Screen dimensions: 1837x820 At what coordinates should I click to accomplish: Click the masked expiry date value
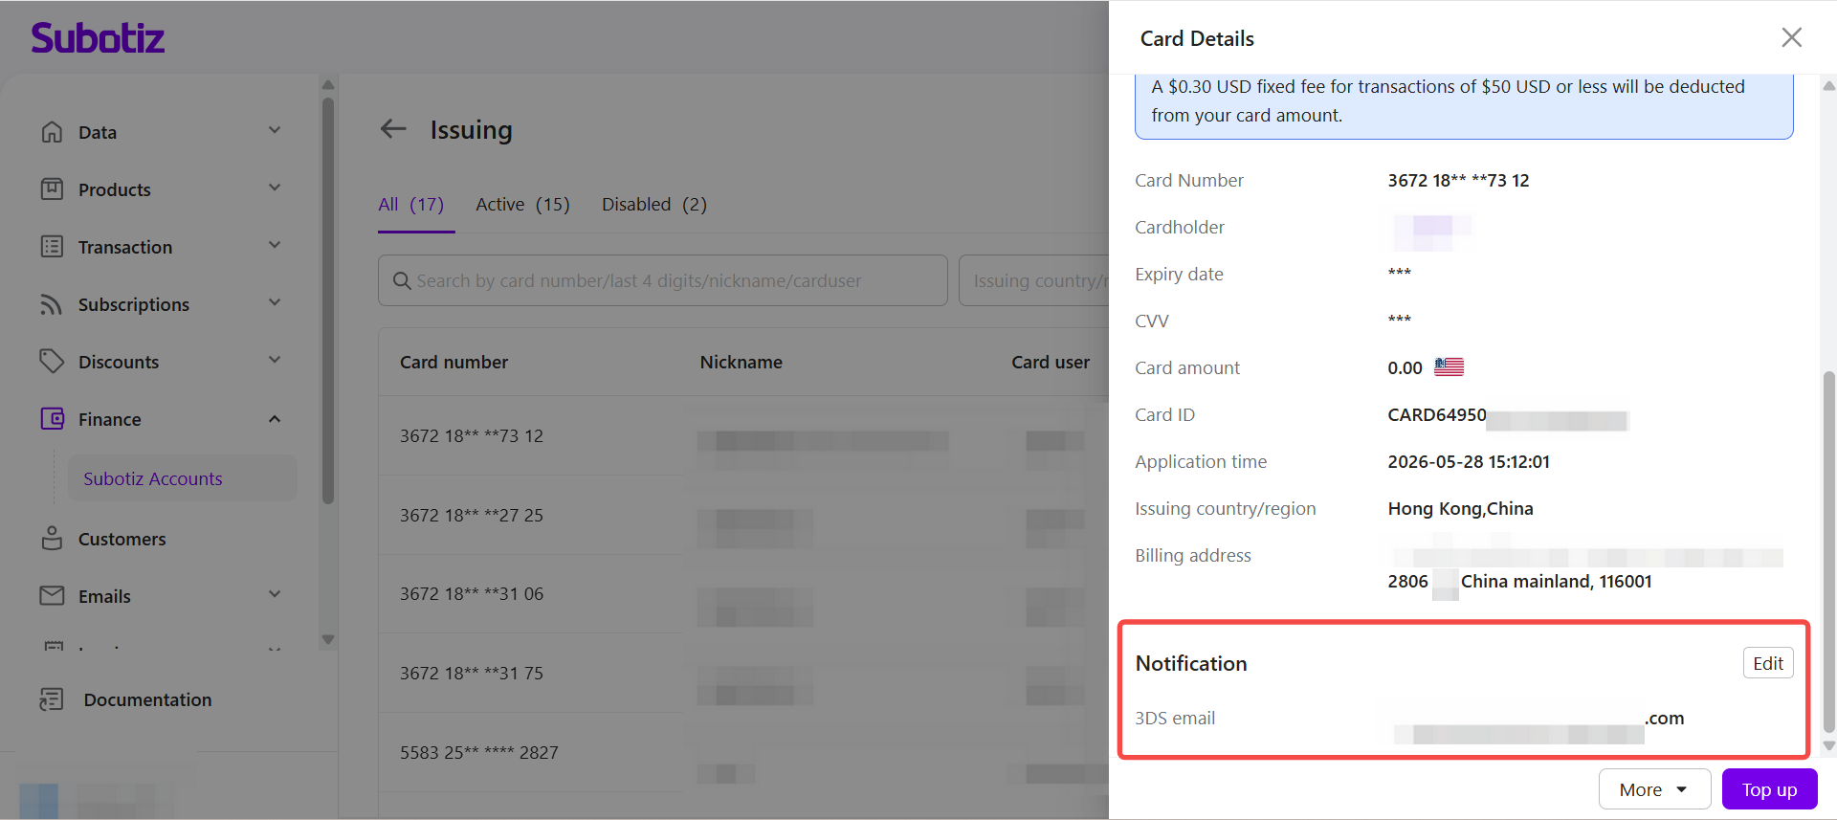click(x=1399, y=274)
